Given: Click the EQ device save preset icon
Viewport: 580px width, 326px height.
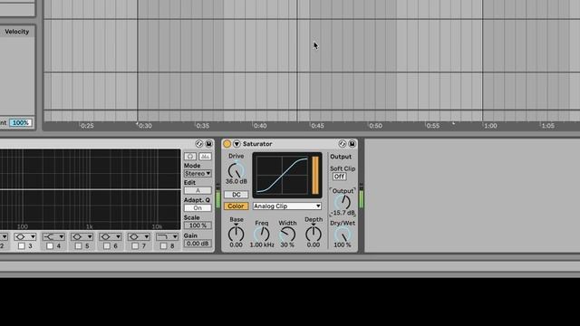Looking at the screenshot, I should [208, 144].
